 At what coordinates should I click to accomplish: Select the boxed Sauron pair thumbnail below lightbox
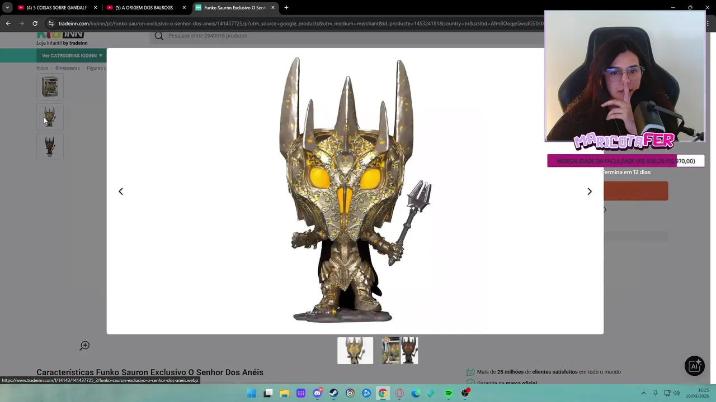coord(400,351)
